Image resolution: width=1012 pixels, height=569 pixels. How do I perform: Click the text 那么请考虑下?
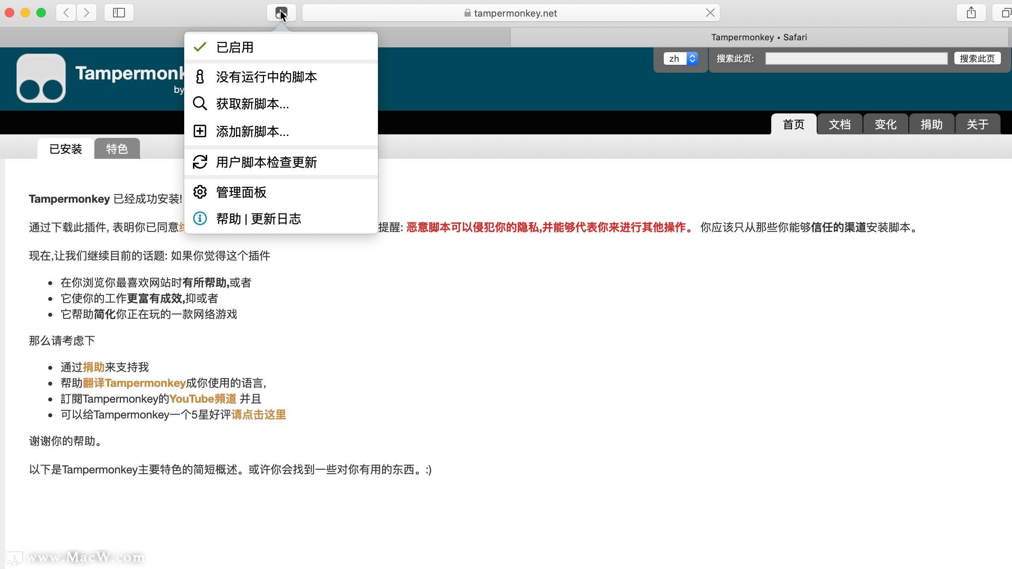(62, 341)
